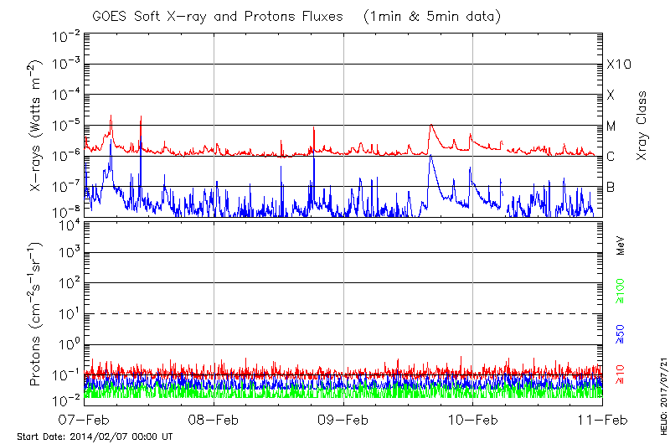Screen dimensions: 670x444
Task: Click the Protons y-axis title
Action: pyautogui.click(x=36, y=314)
